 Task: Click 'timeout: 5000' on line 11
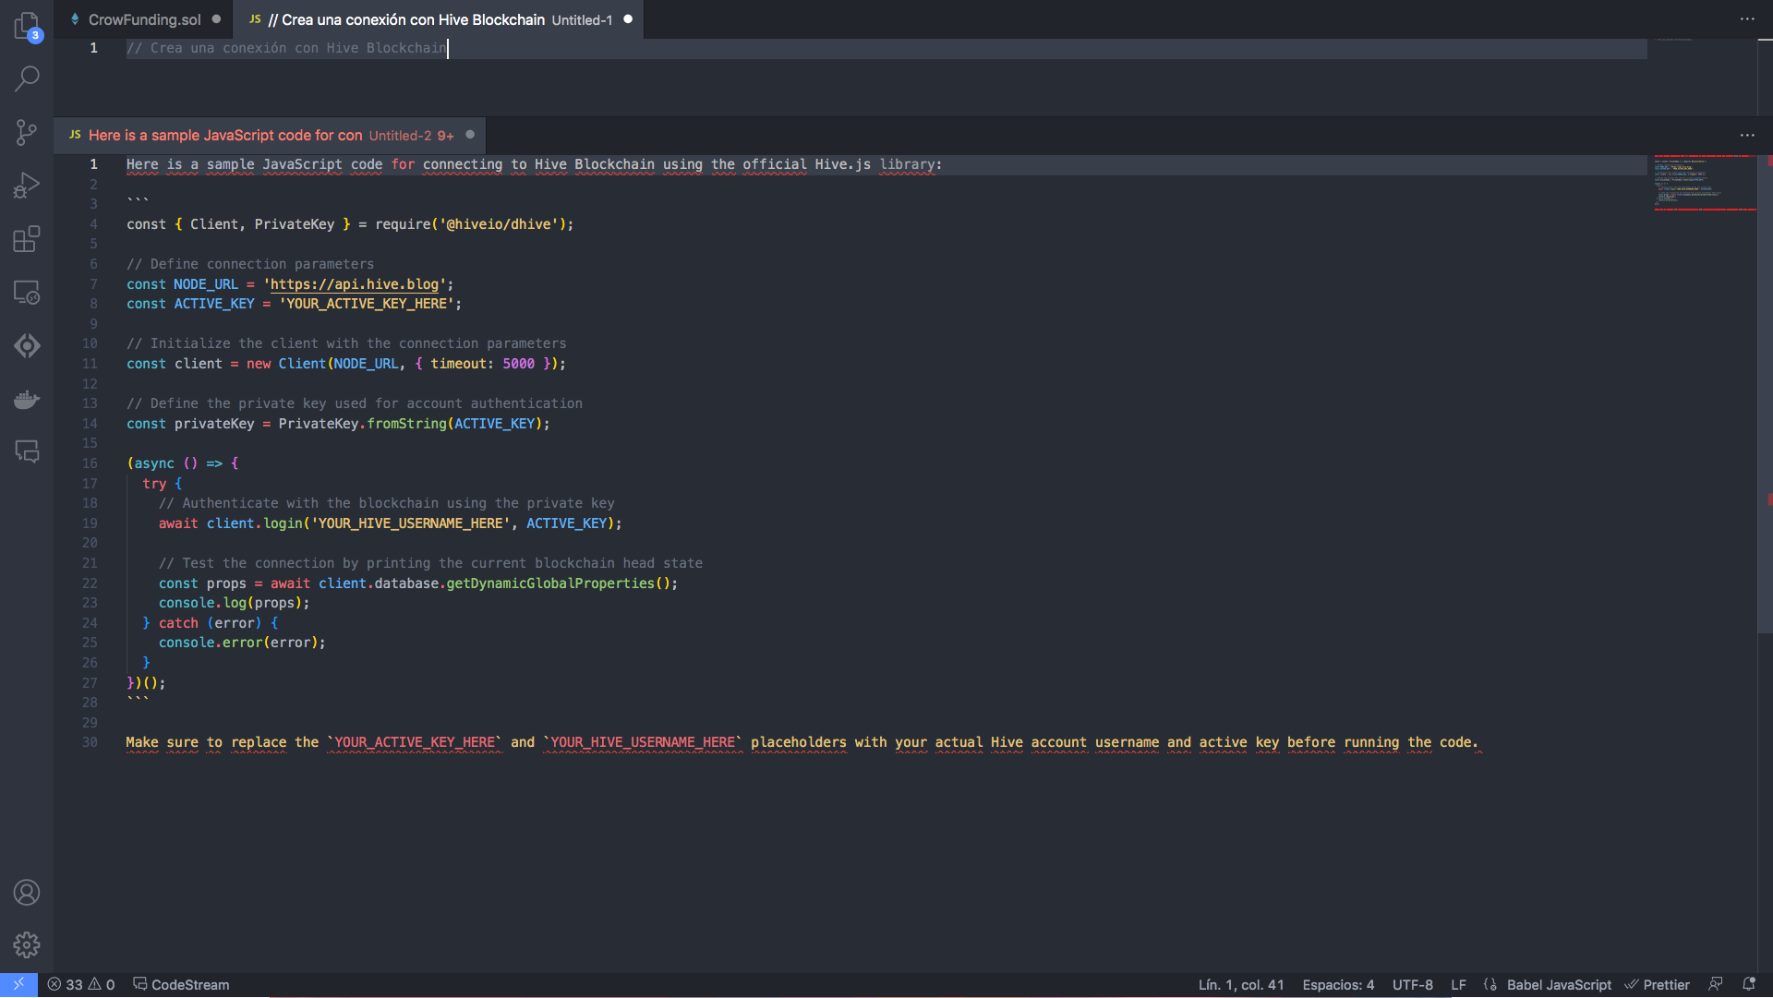click(482, 364)
